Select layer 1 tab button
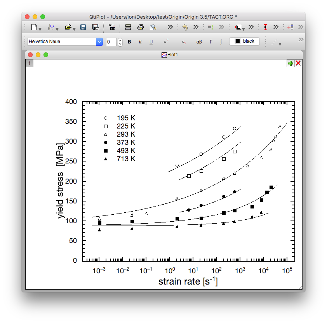 pyautogui.click(x=30, y=63)
